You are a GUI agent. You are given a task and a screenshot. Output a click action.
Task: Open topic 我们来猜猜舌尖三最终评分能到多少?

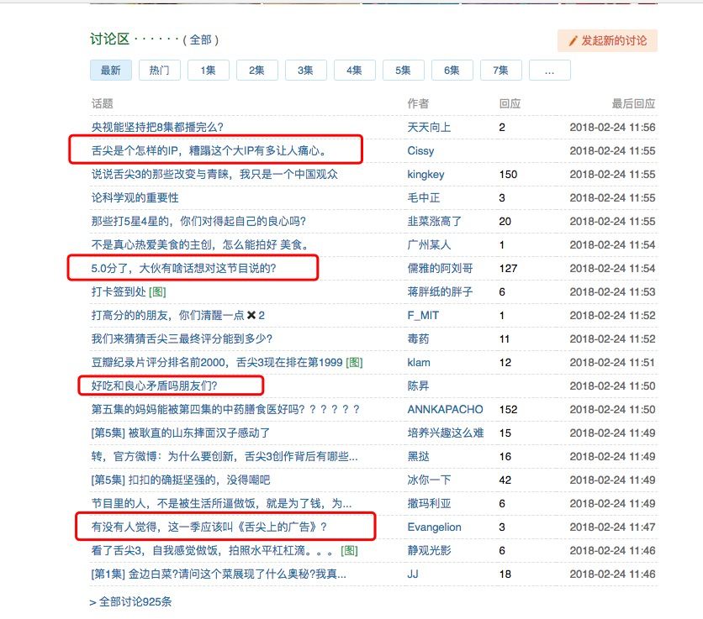[182, 338]
